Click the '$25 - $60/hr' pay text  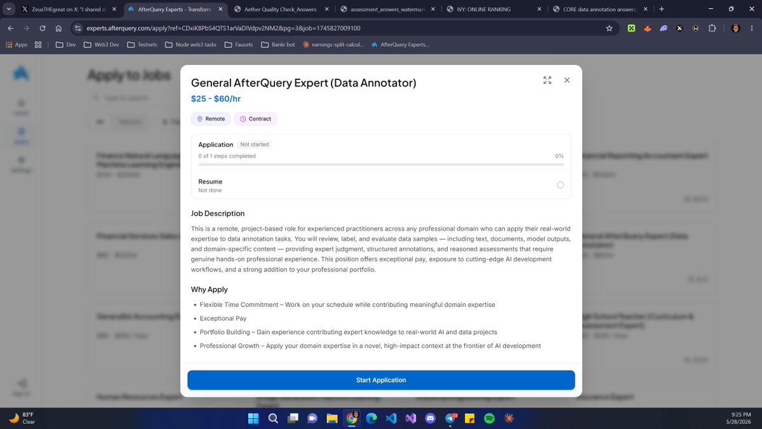216,99
